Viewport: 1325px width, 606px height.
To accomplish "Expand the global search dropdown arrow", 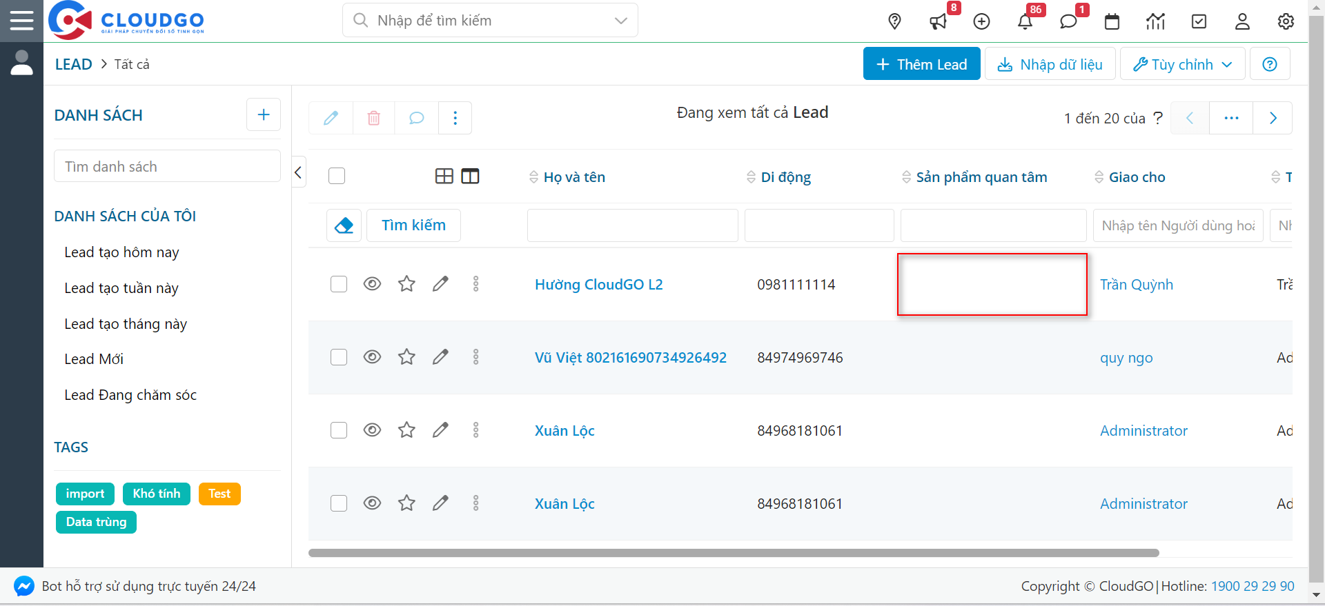I will (x=620, y=21).
